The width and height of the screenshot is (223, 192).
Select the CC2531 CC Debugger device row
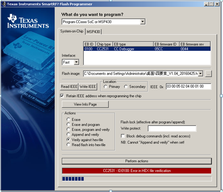point(147,49)
